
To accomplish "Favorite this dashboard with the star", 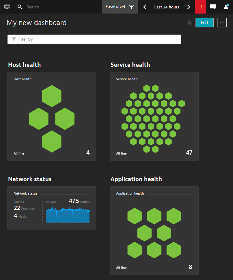I will [x=190, y=23].
